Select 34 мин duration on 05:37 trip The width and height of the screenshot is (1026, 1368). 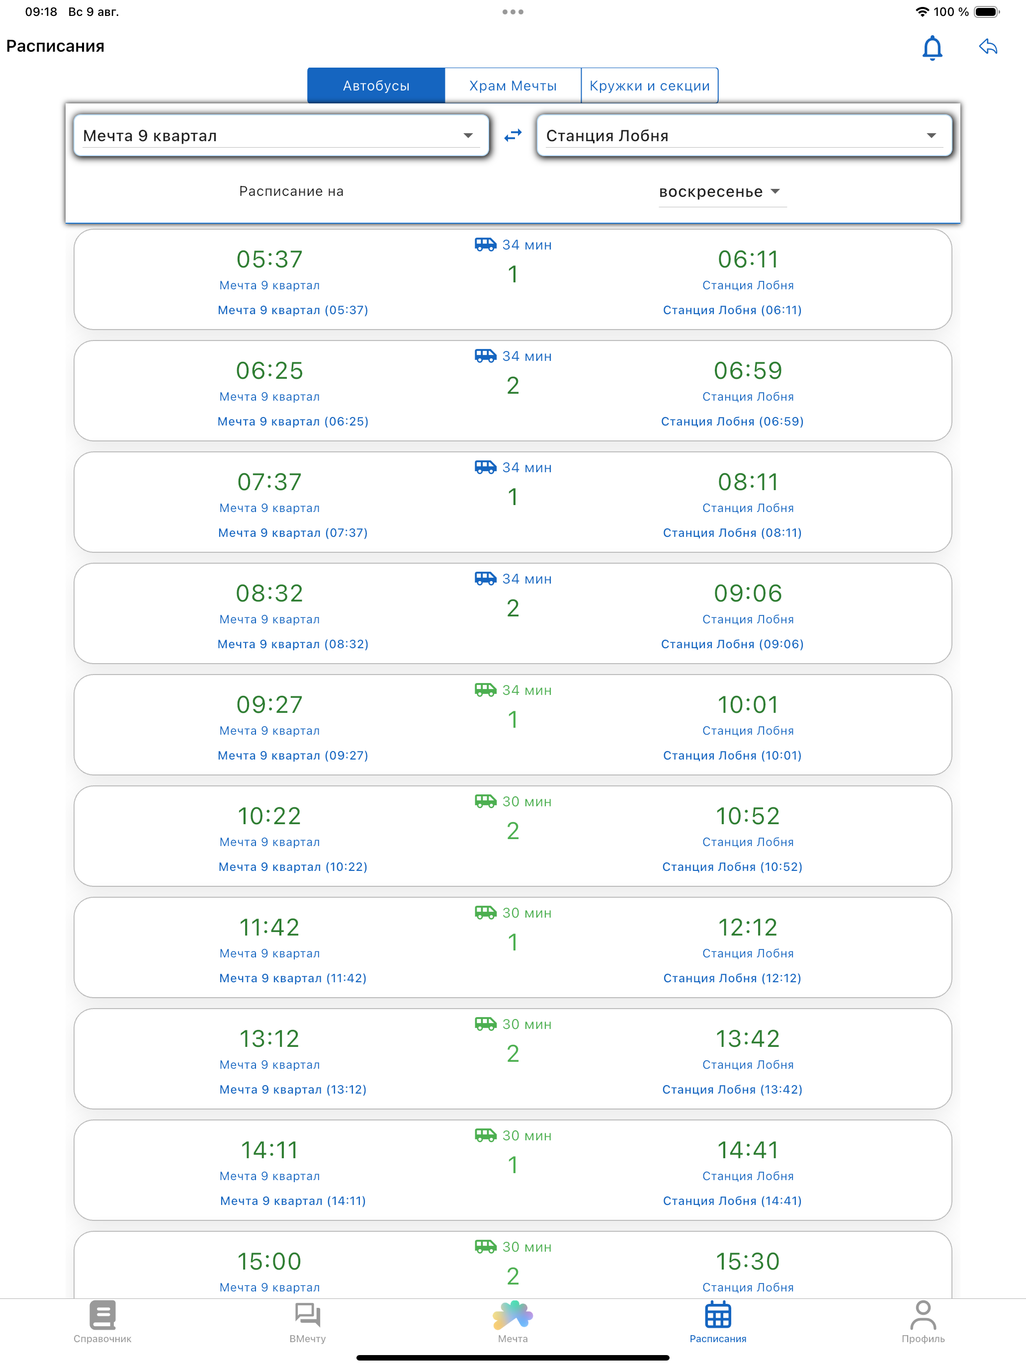tap(527, 245)
